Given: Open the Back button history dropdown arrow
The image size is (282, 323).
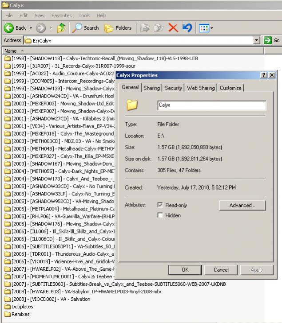Looking at the screenshot, I should [x=31, y=28].
